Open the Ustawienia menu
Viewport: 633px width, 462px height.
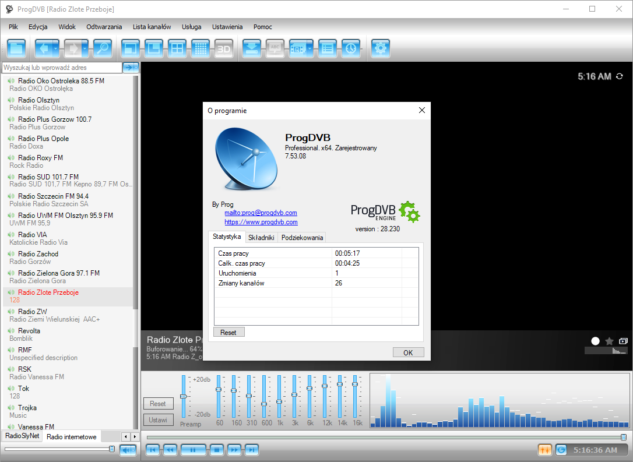tap(227, 27)
